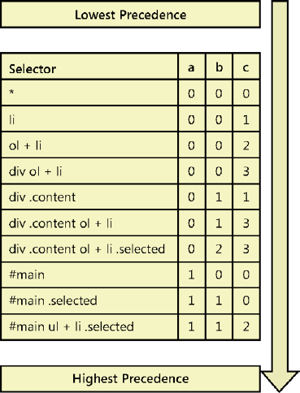
Task: Click c value 2 in last row
Action: point(246,326)
